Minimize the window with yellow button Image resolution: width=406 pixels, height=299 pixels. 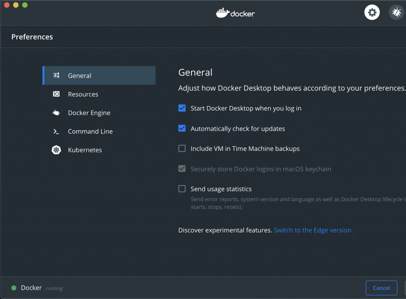coord(16,5)
